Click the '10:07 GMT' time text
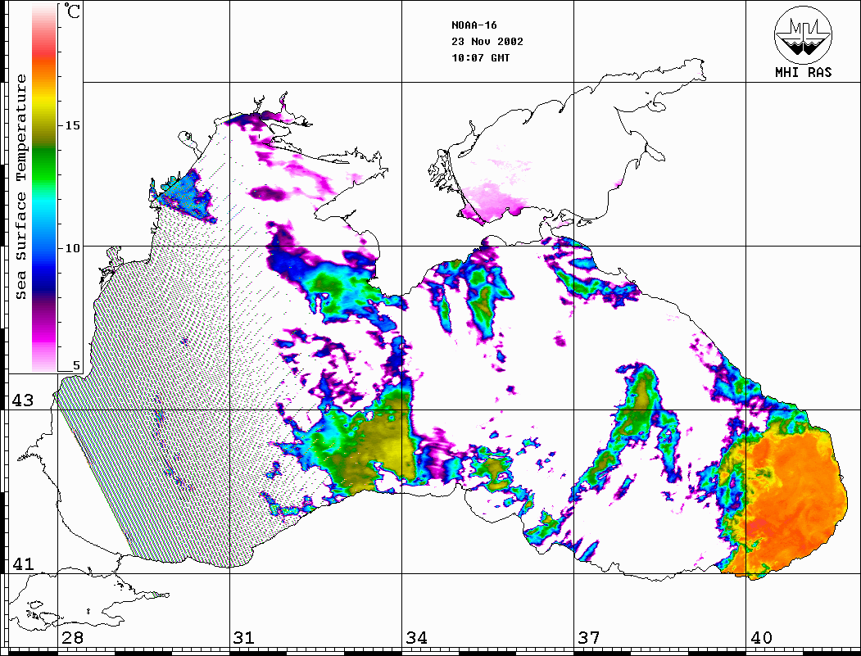This screenshot has height=656, width=861. pyautogui.click(x=480, y=58)
